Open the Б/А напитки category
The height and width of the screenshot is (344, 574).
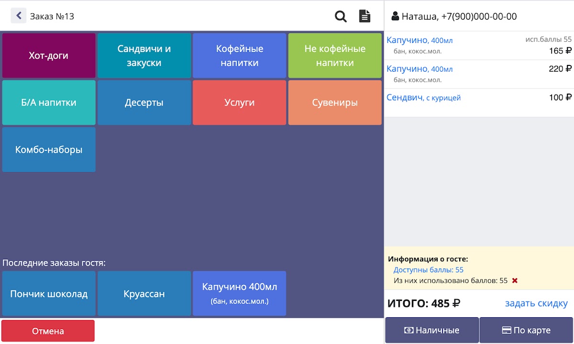tap(49, 103)
